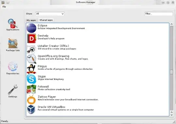Expand the Show filter dropdown
The height and width of the screenshot is (124, 176).
[50, 14]
